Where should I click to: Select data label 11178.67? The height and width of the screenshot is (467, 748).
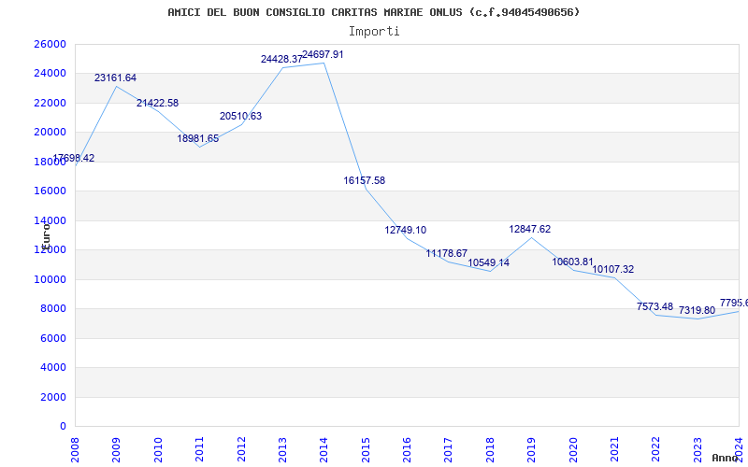point(447,253)
